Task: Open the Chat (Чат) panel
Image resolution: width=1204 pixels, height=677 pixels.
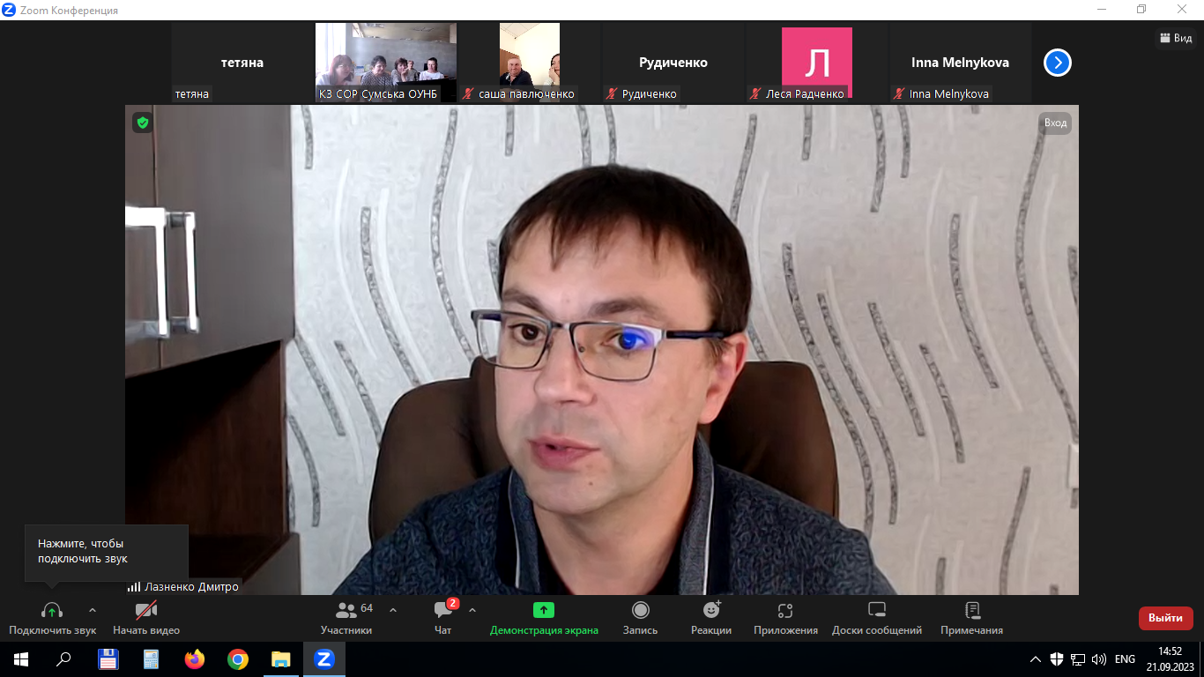Action: pyautogui.click(x=443, y=611)
